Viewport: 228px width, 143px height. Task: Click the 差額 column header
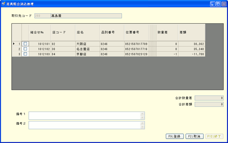pyautogui.click(x=192, y=32)
